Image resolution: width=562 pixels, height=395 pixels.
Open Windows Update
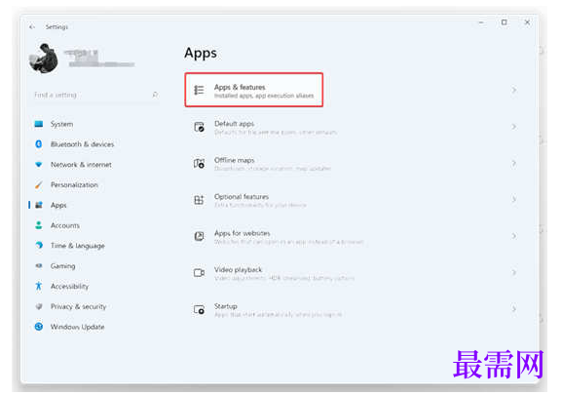click(x=77, y=327)
